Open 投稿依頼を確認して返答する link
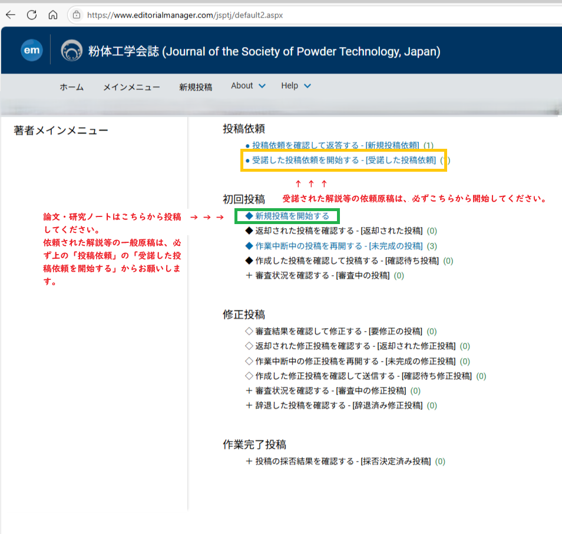 point(335,145)
